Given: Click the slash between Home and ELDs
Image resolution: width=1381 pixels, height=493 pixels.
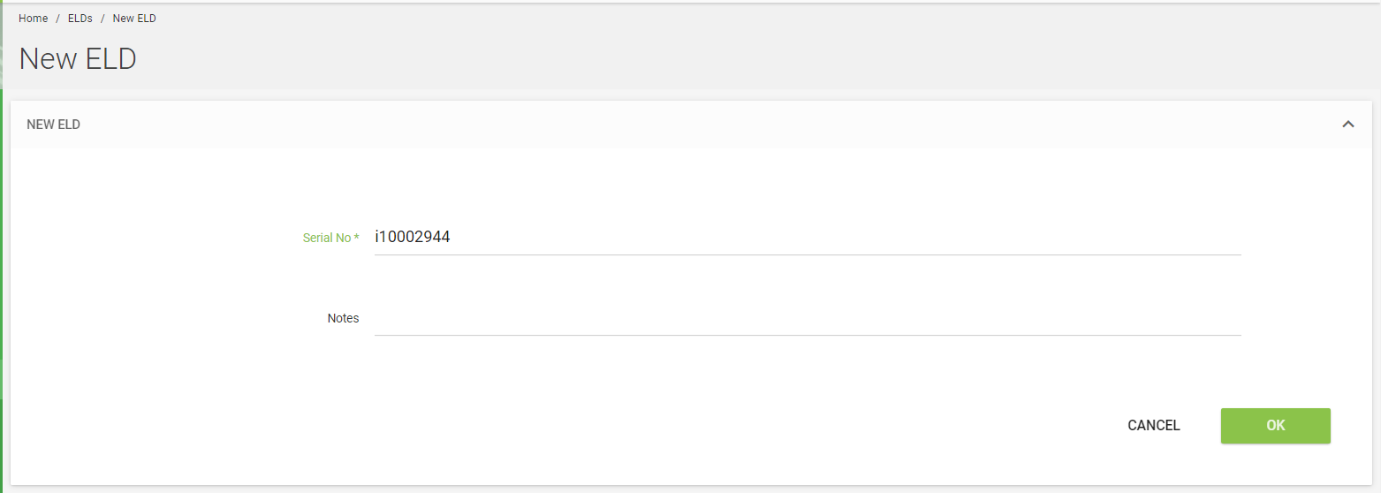Looking at the screenshot, I should point(58,19).
